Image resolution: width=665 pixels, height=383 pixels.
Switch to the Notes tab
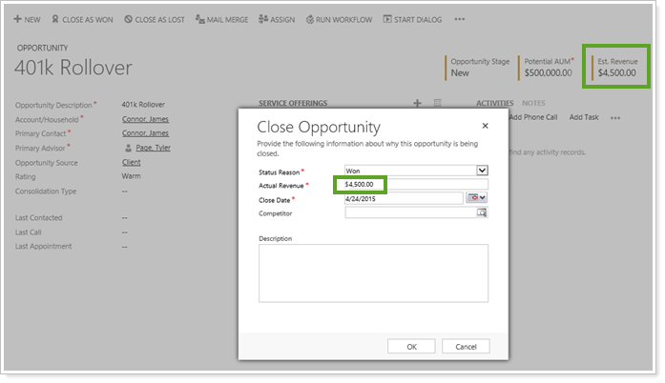click(x=533, y=103)
